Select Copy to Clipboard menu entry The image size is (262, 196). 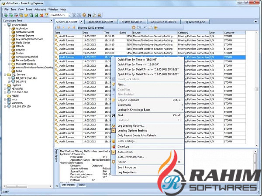coord(148,100)
